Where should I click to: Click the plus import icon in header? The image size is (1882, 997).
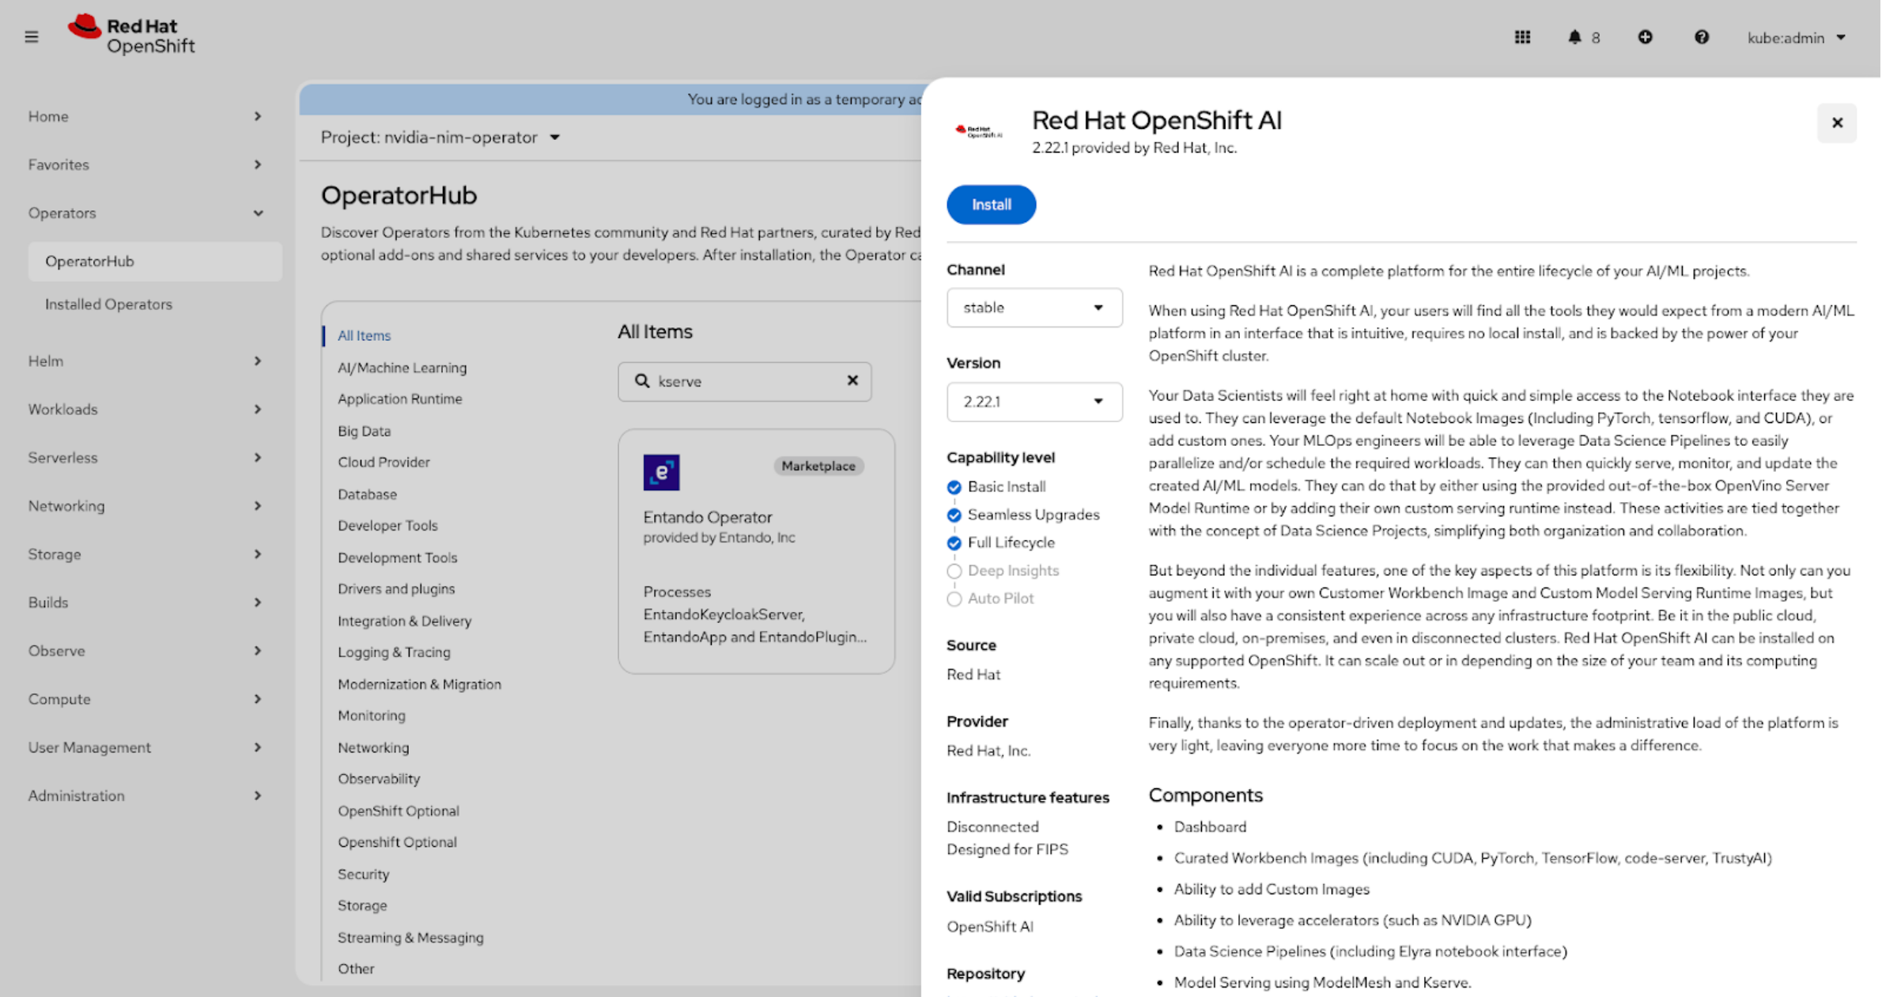[x=1645, y=37]
